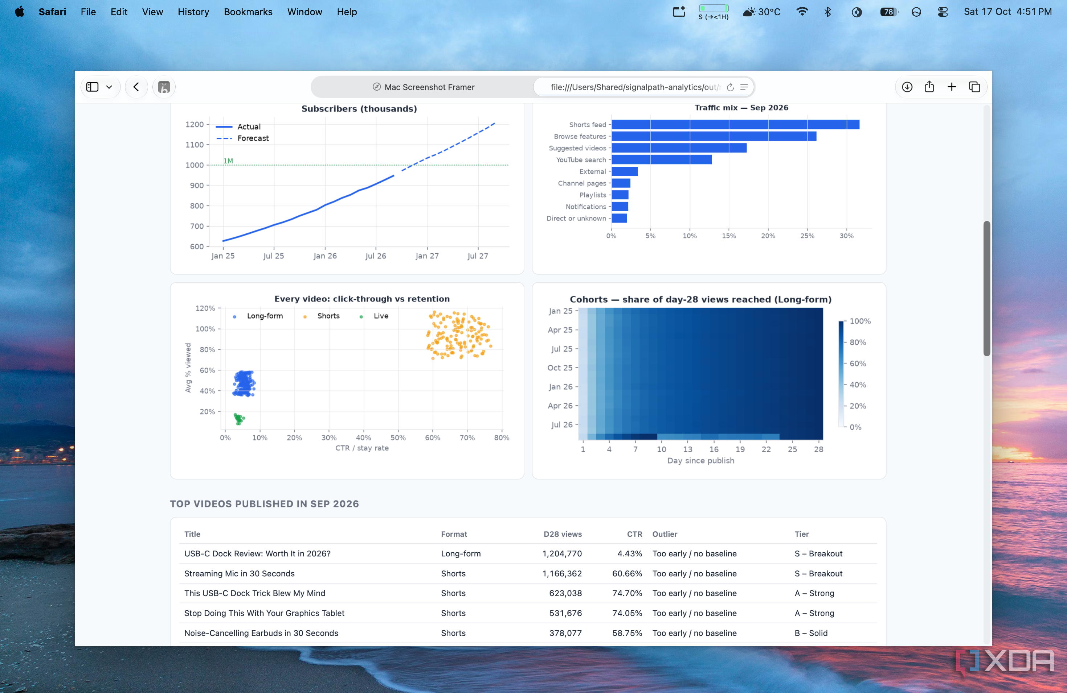Go back with the back arrow button
This screenshot has height=693, width=1067.
click(136, 87)
